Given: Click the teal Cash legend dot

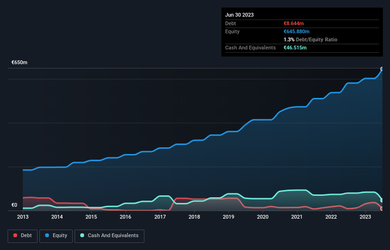Looking at the screenshot, I should coord(82,236).
